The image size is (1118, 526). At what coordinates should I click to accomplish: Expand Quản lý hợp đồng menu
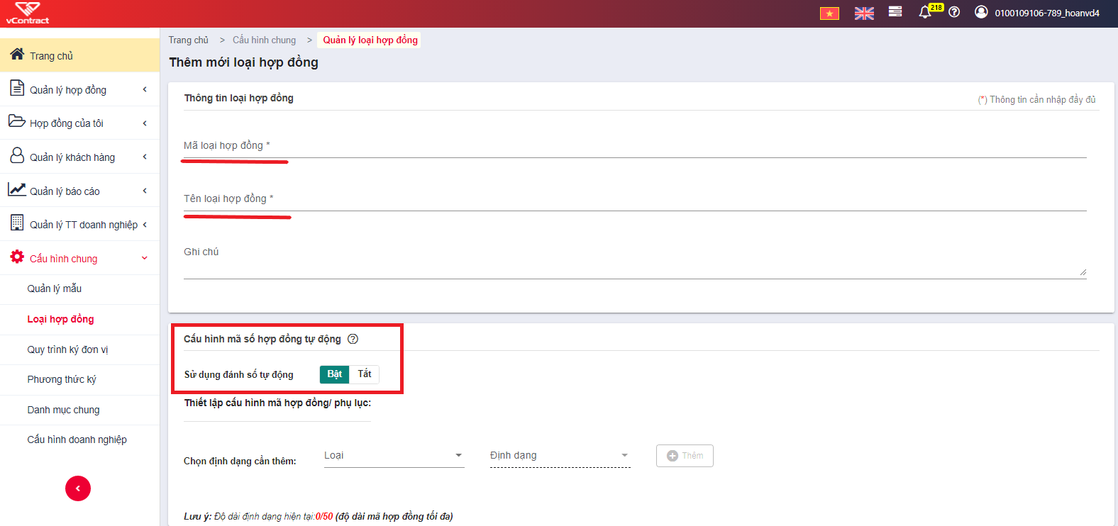click(x=79, y=90)
